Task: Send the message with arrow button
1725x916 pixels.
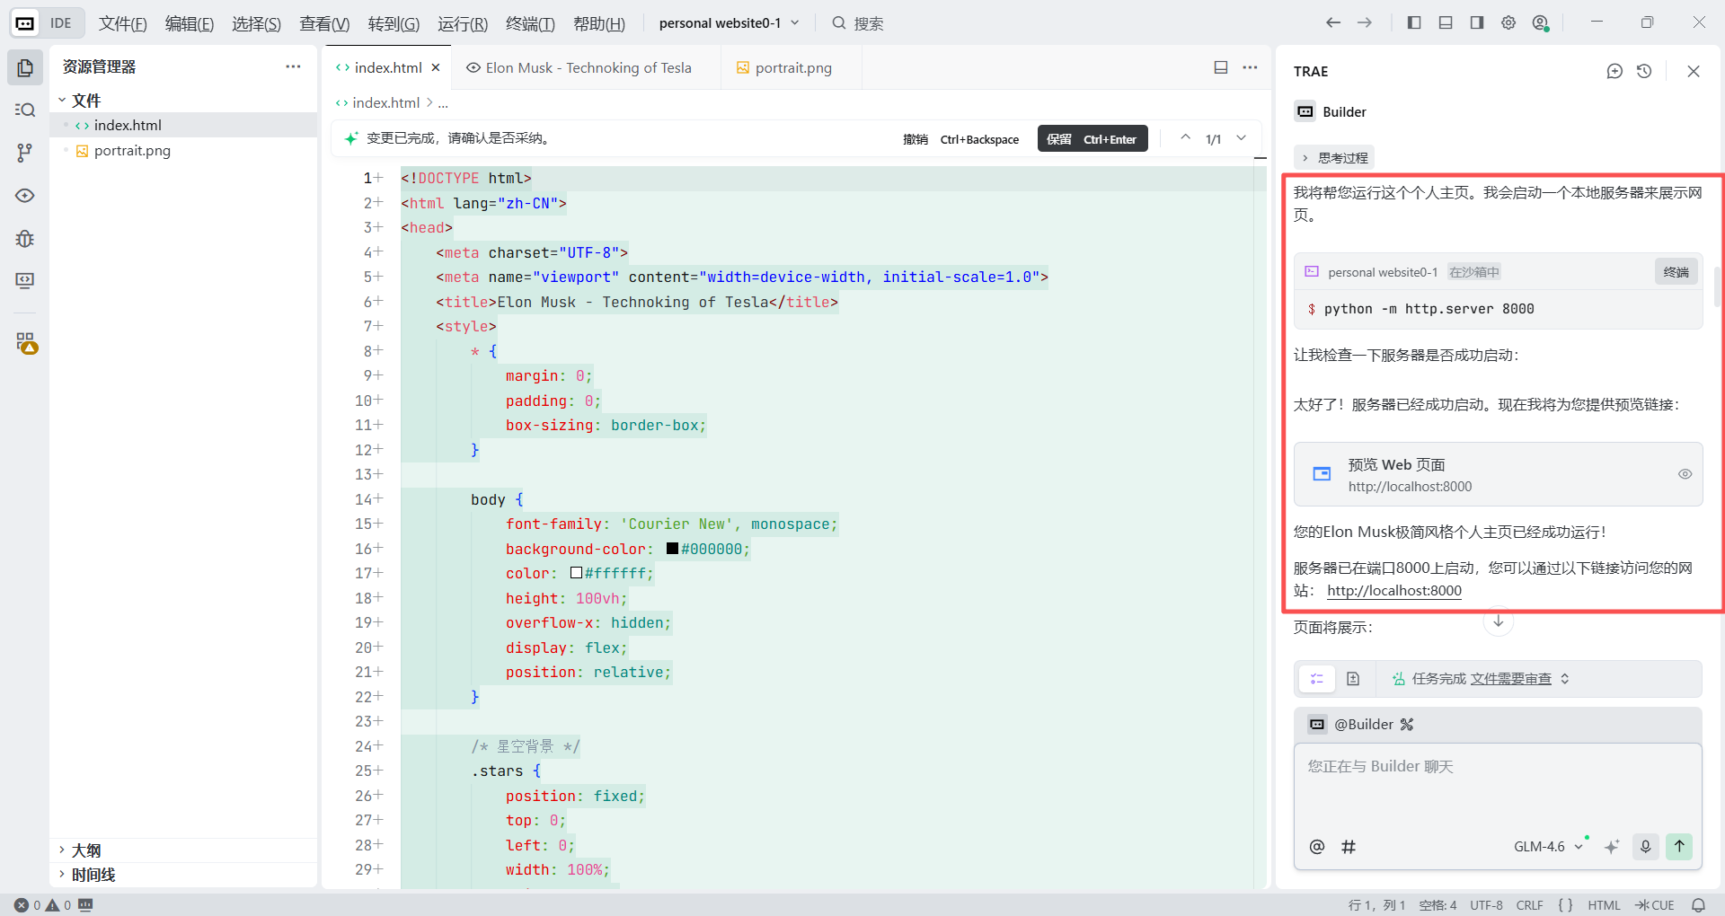Action: [1678, 846]
